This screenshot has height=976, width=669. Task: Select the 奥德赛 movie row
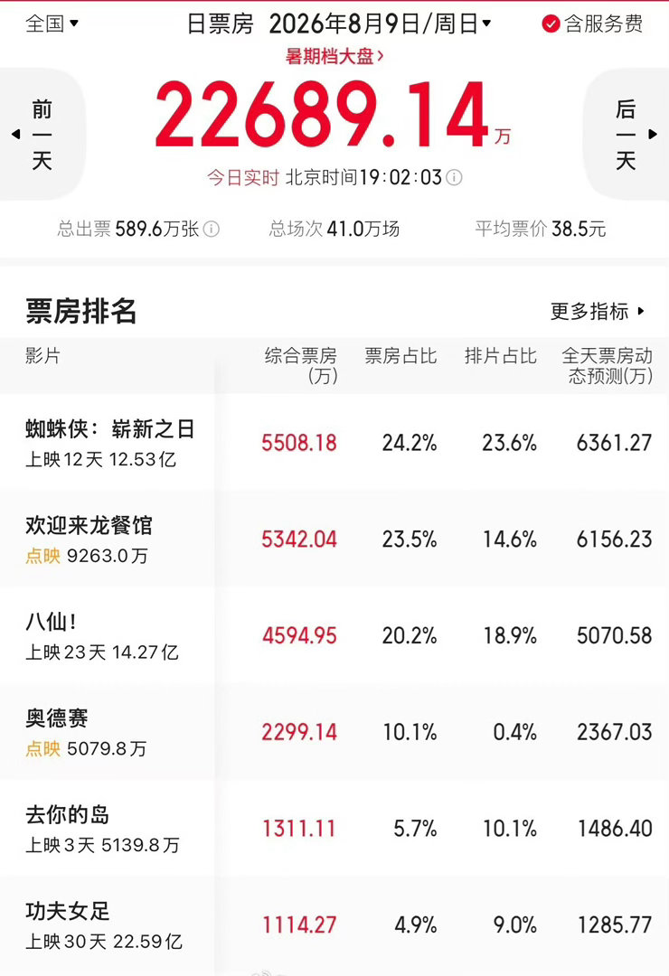334,731
